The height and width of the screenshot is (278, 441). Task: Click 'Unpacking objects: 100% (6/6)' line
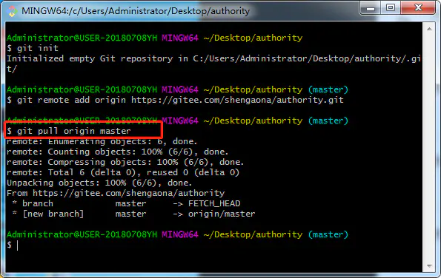pos(99,183)
